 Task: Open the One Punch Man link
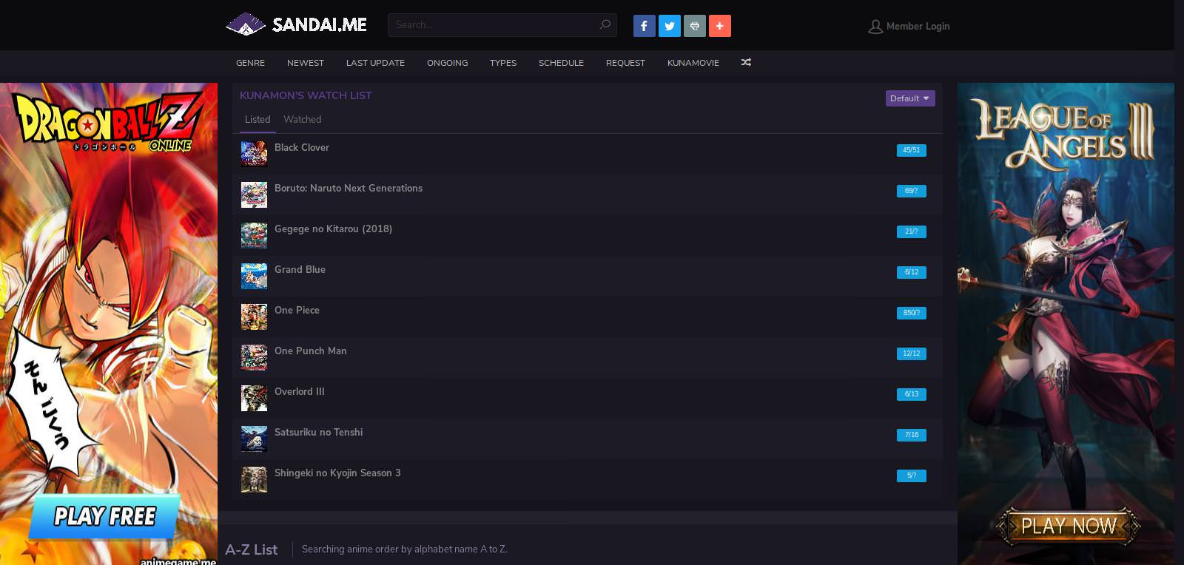[310, 351]
